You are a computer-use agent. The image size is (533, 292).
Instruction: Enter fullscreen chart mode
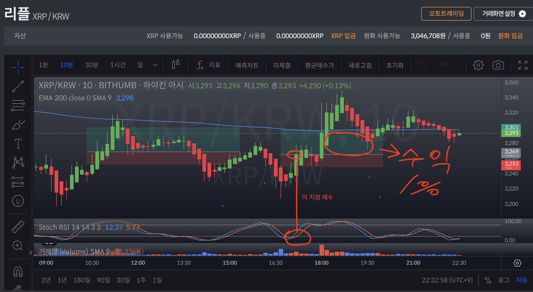[x=523, y=65]
